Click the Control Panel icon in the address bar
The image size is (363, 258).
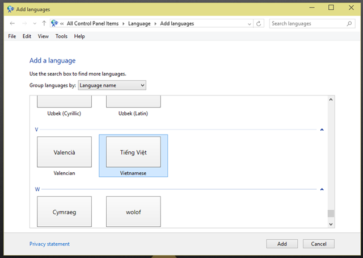click(x=54, y=23)
